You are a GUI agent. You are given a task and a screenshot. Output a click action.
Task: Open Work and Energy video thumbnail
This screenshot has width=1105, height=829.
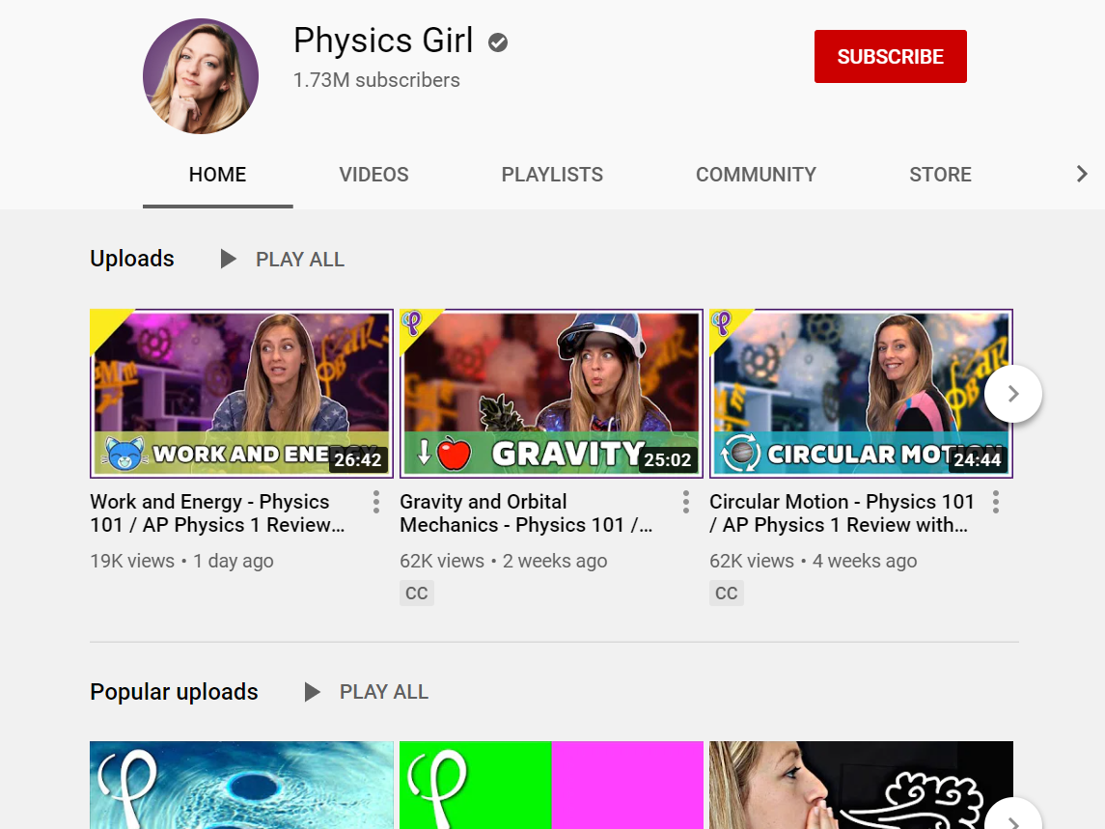point(241,394)
